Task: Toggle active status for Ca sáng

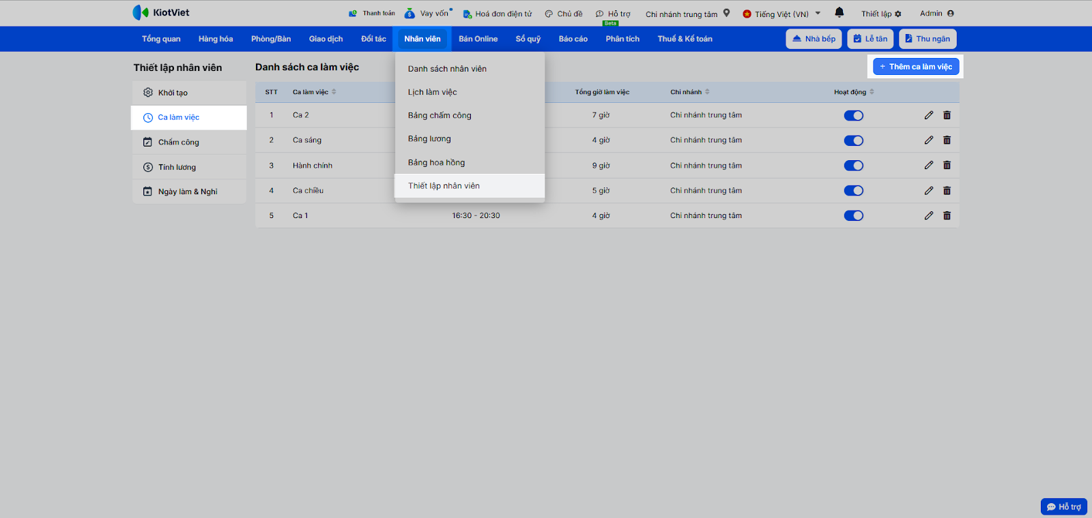Action: [x=854, y=140]
